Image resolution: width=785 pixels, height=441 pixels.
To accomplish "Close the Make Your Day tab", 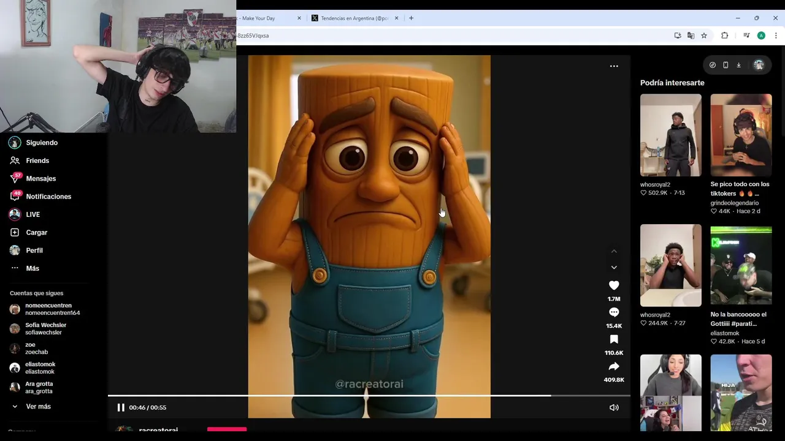I will (299, 18).
